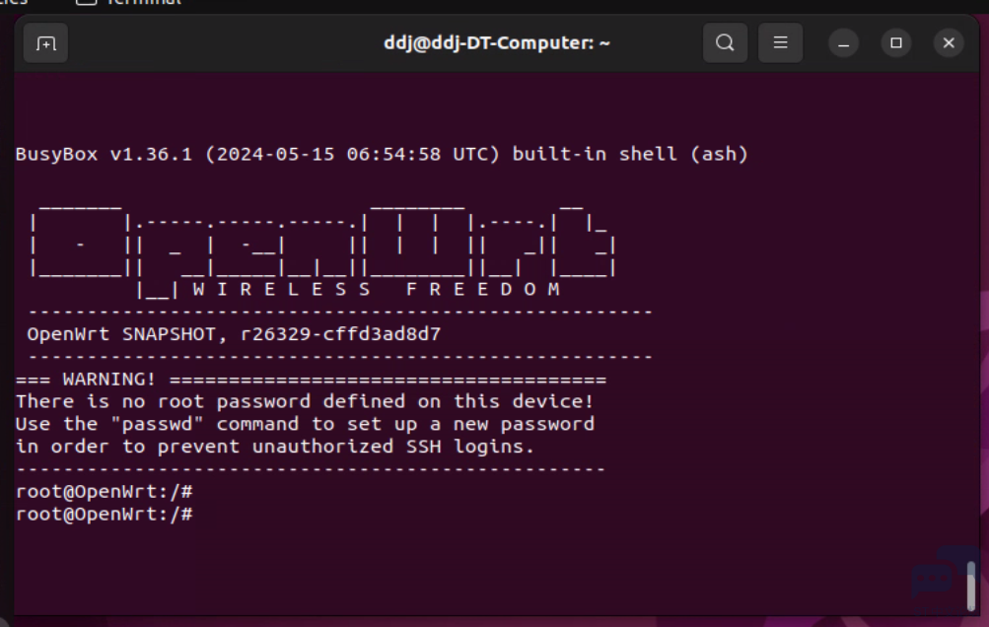Screen dimensions: 989x627
Task: Maximize the terminal window
Action: tap(895, 43)
